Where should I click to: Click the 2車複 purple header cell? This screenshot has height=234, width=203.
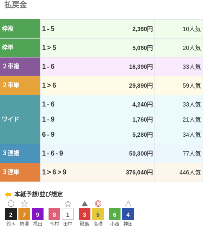click(20, 67)
